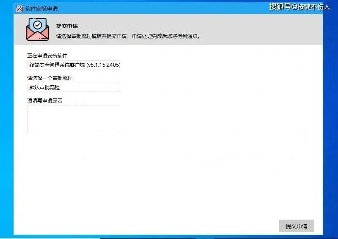This screenshot has width=338, height=239.
Task: Click the 软件安装申请 title bar text
Action: point(42,8)
